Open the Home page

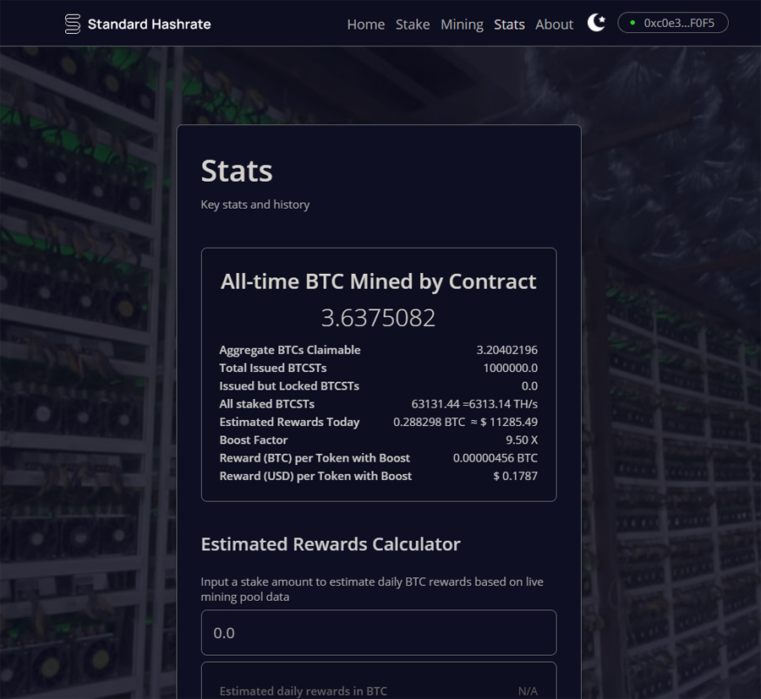366,25
